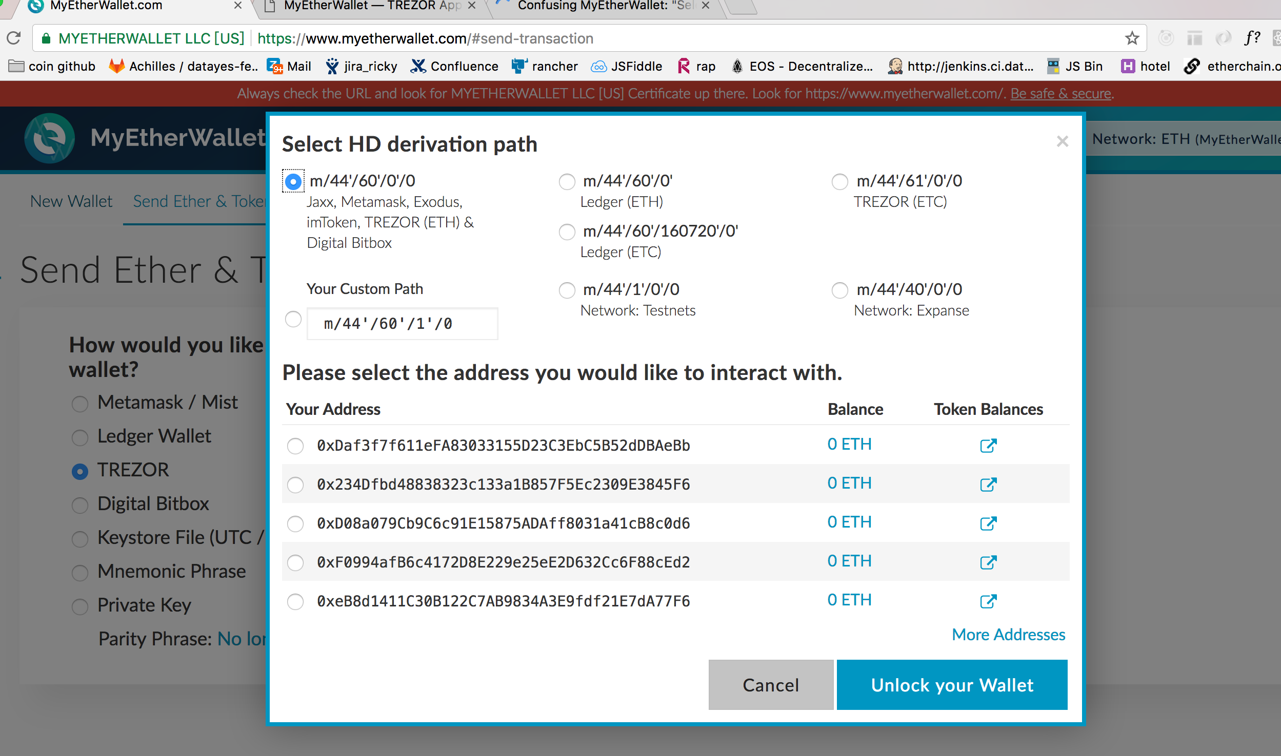This screenshot has height=756, width=1281.
Task: Click the green lock certificate icon
Action: tap(46, 38)
